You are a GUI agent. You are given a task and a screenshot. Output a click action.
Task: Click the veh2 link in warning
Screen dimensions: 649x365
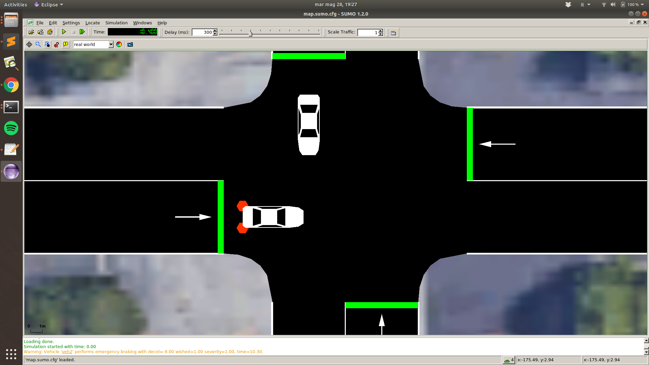[x=67, y=352]
